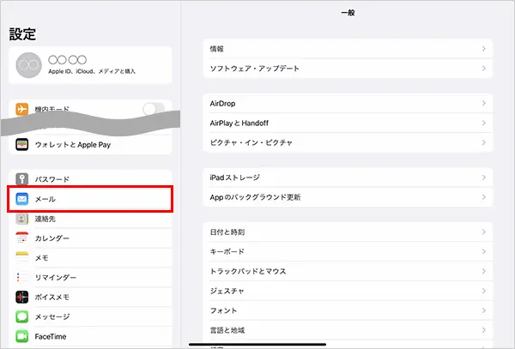Expand the AirPlay と Handoff chevron
Image resolution: width=515 pixels, height=349 pixels.
tap(484, 123)
